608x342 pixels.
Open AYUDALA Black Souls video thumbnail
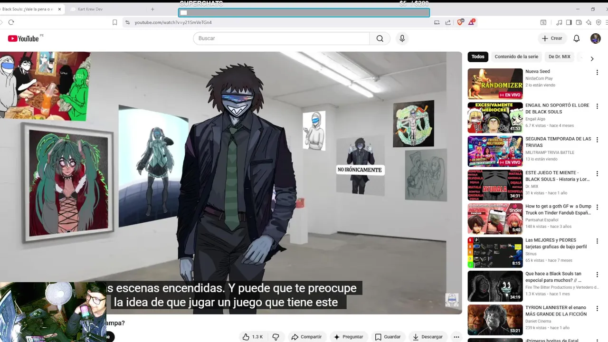[495, 185]
